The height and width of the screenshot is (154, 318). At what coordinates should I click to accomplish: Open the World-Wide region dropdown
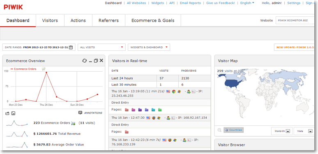point(282,131)
